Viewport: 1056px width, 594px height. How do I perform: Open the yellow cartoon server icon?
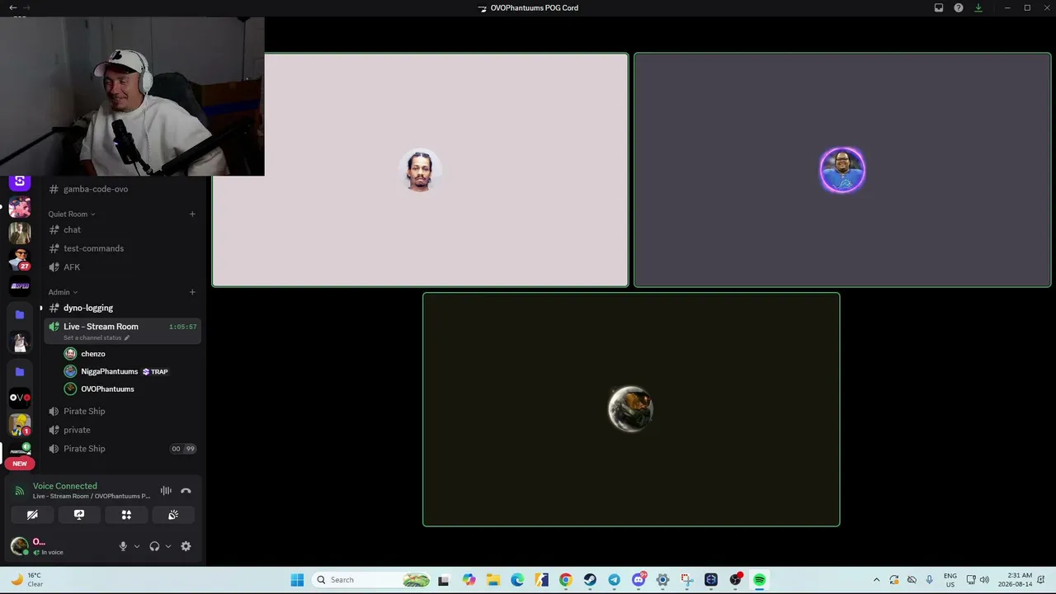(20, 425)
